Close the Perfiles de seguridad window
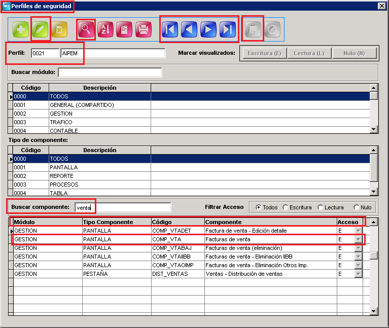This screenshot has width=389, height=328. (381, 6)
